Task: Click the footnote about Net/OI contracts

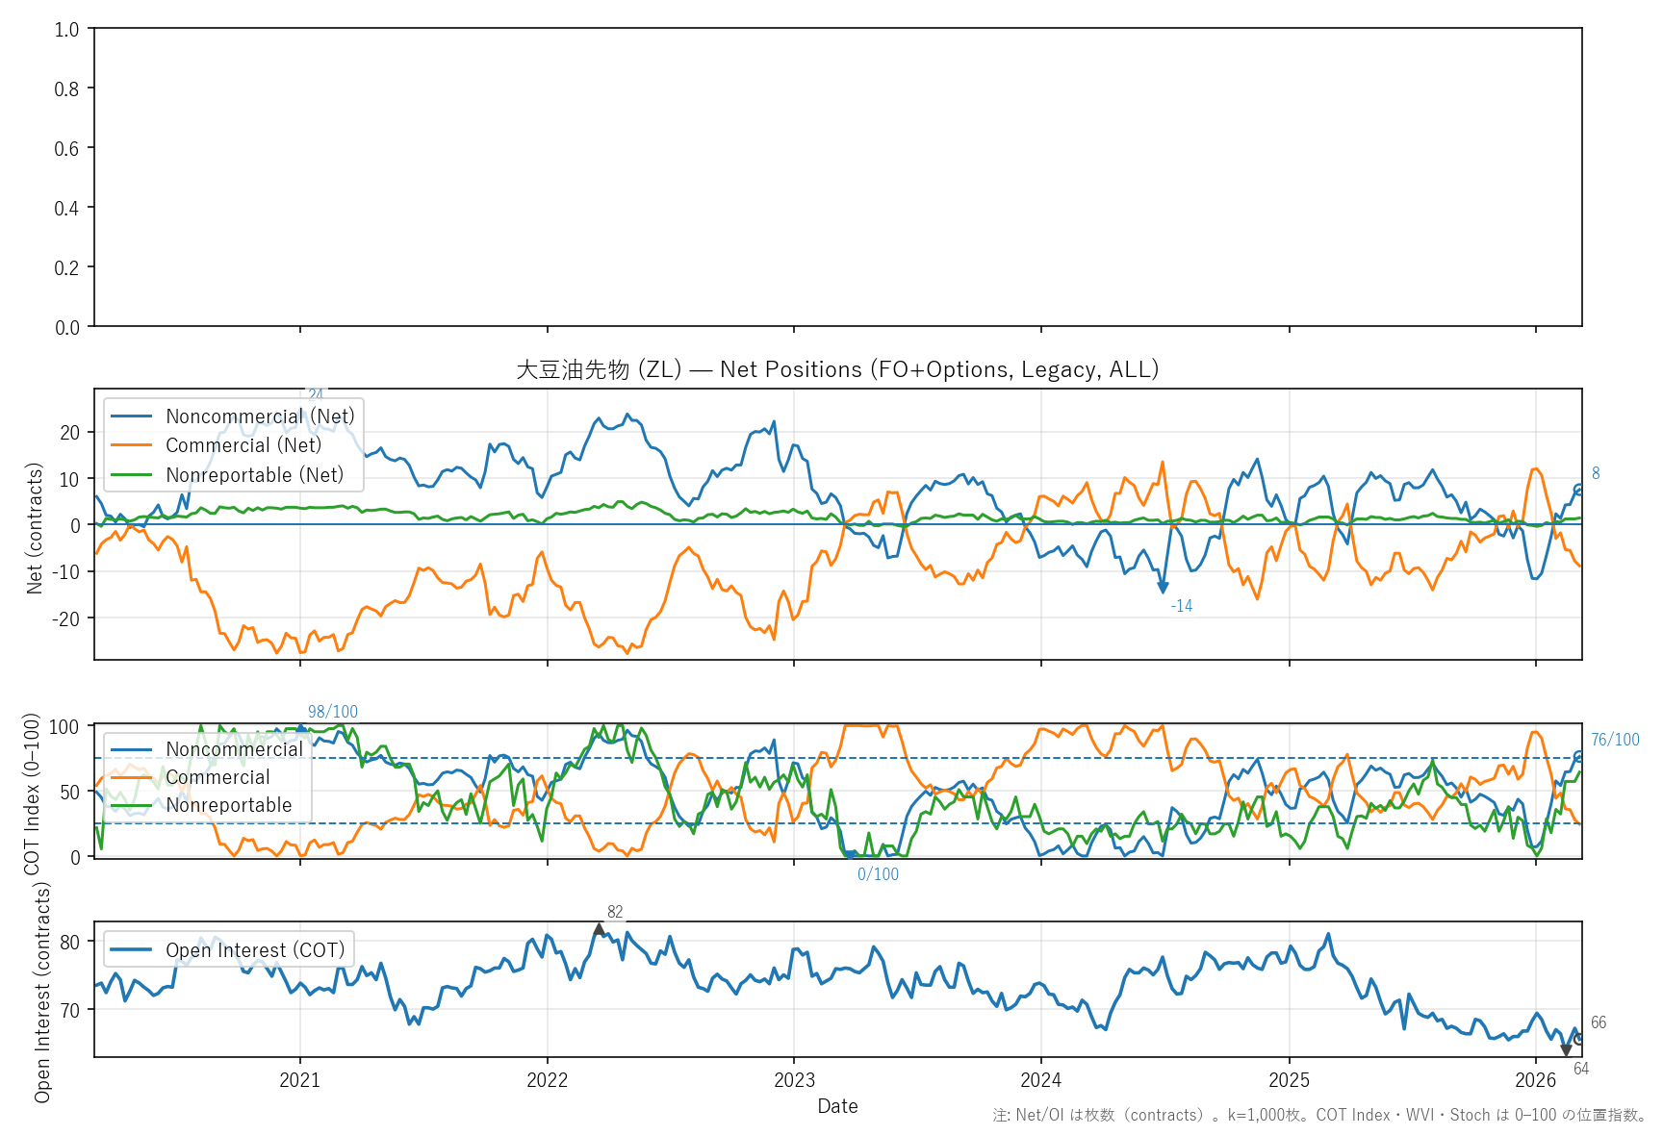Action: [x=1320, y=1116]
